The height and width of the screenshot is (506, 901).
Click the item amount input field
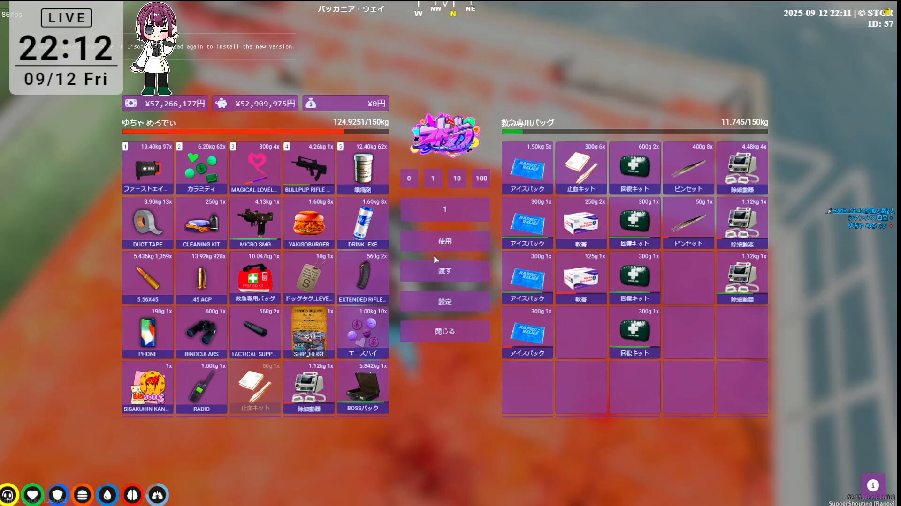tap(445, 209)
